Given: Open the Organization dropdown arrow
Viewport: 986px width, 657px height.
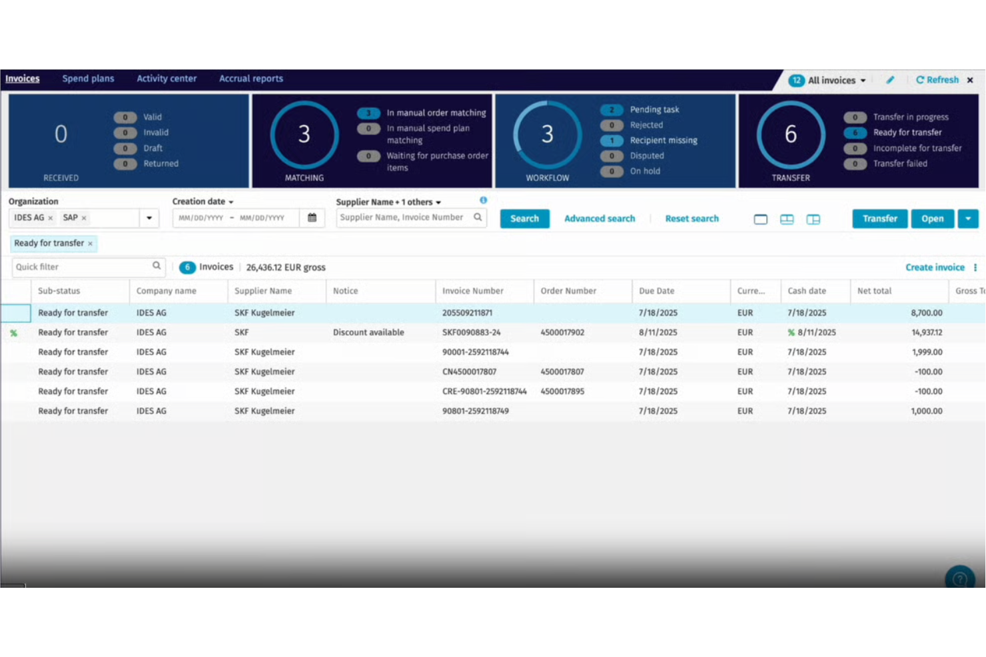Looking at the screenshot, I should pyautogui.click(x=149, y=218).
